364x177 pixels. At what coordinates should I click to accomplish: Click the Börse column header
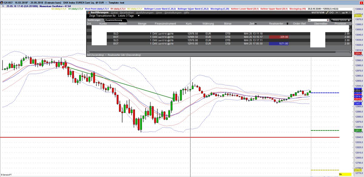(x=227, y=24)
